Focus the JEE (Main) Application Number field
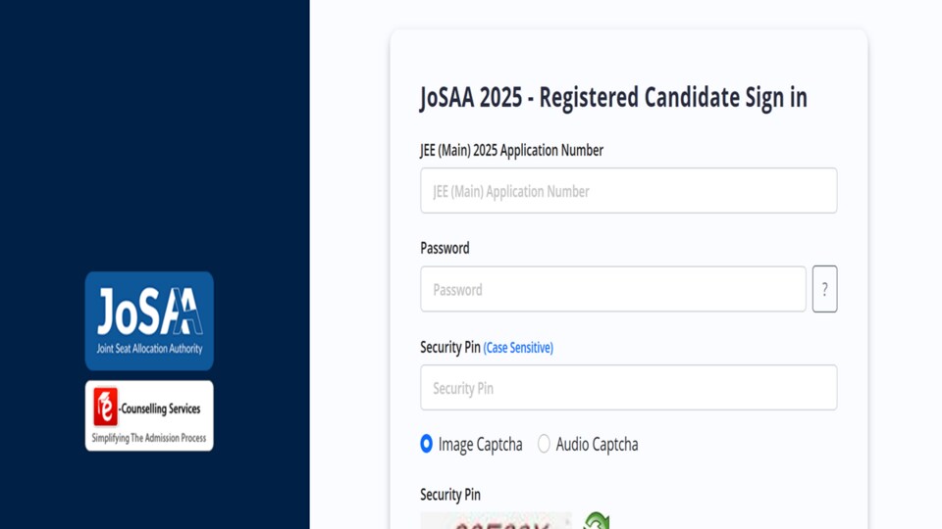Screen dimensions: 942x529 coord(628,191)
